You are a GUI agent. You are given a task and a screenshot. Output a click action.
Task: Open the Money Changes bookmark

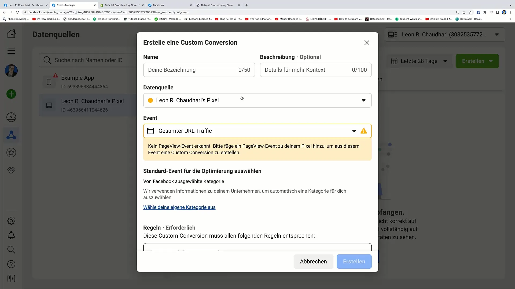pos(289,19)
